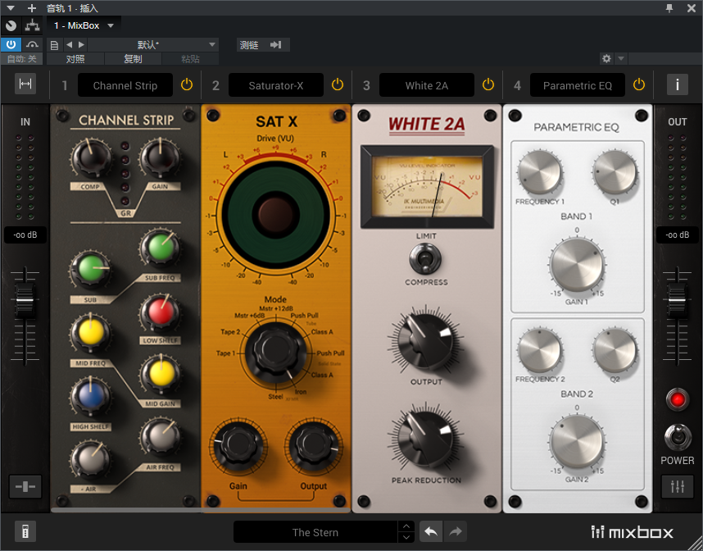Click the plugin settings gear icon
This screenshot has height=551, width=703.
pyautogui.click(x=606, y=58)
